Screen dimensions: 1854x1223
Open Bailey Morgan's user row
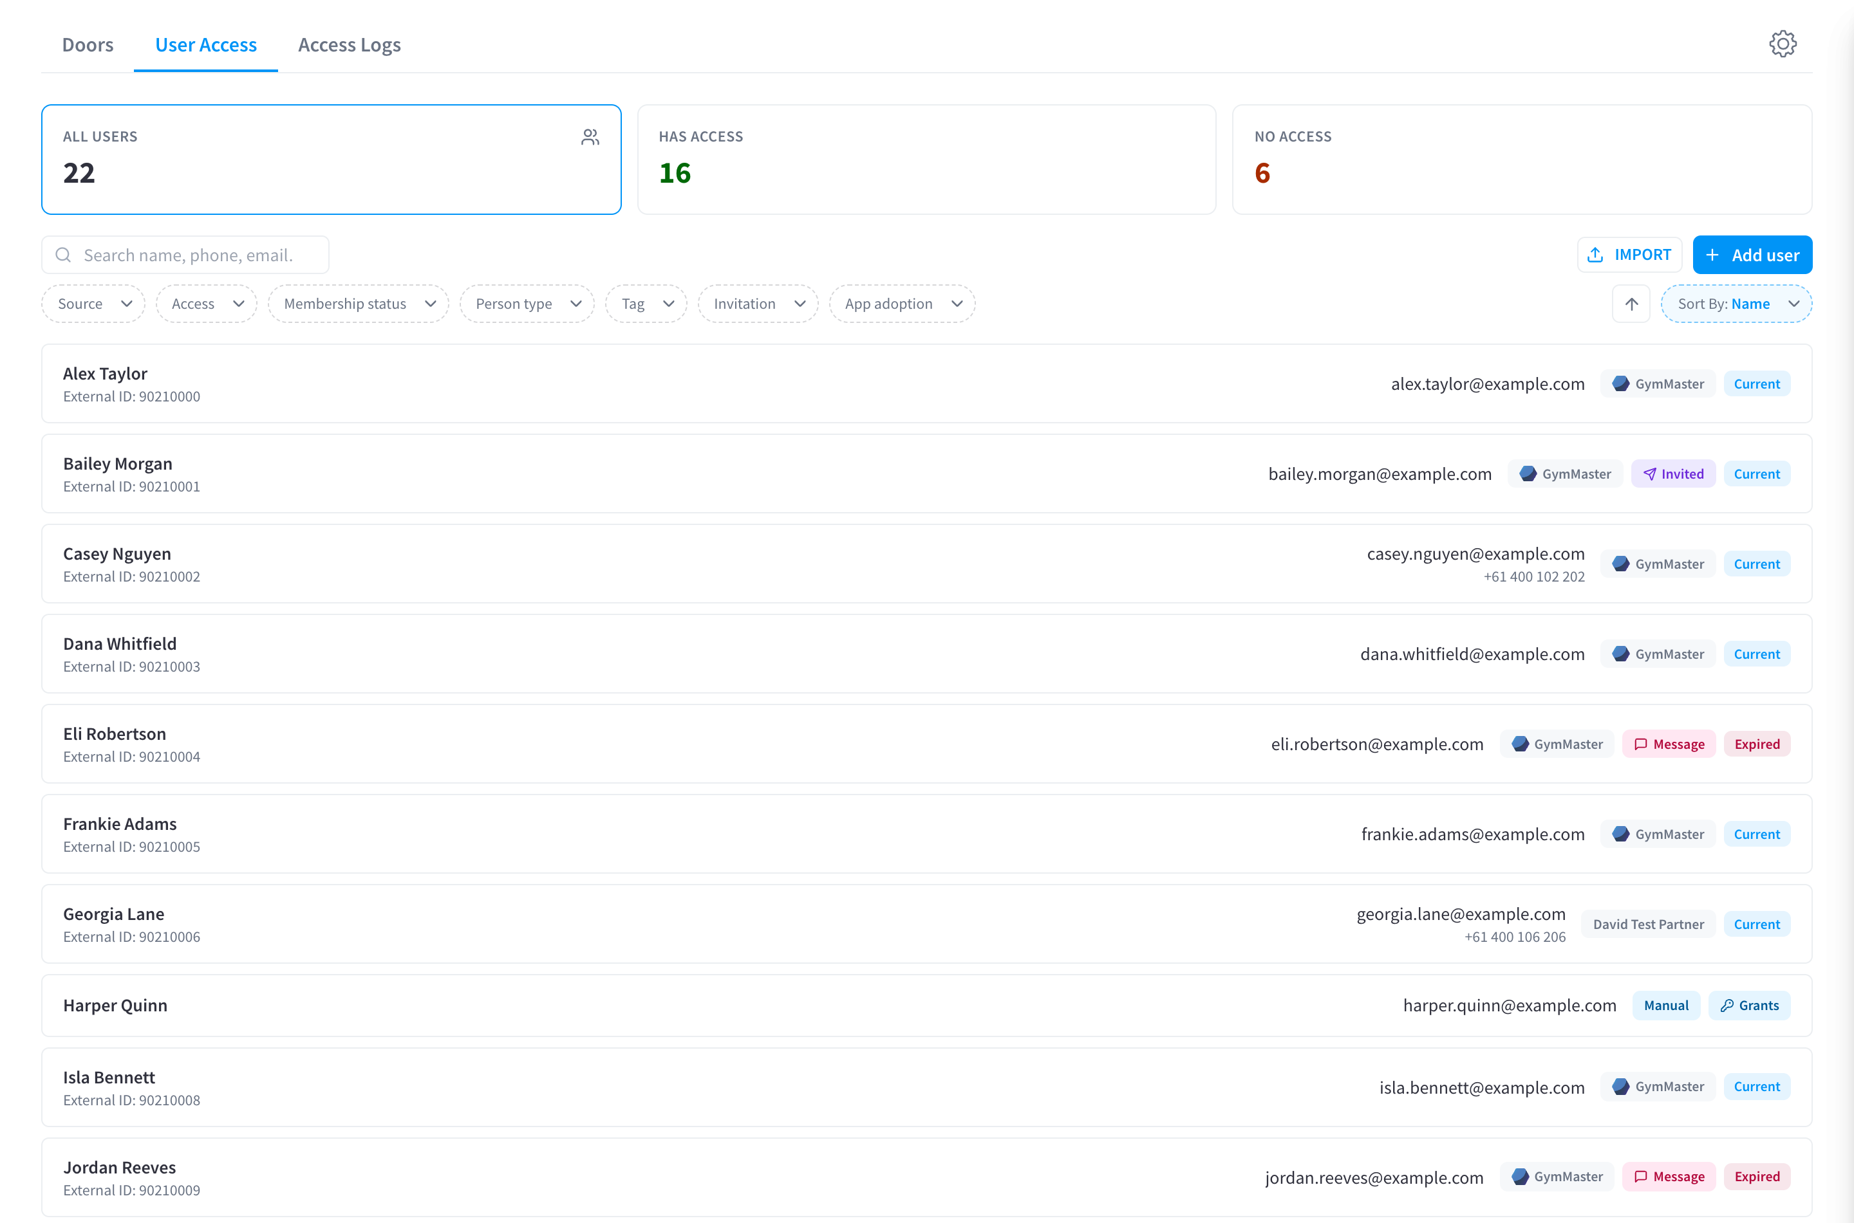(x=926, y=474)
